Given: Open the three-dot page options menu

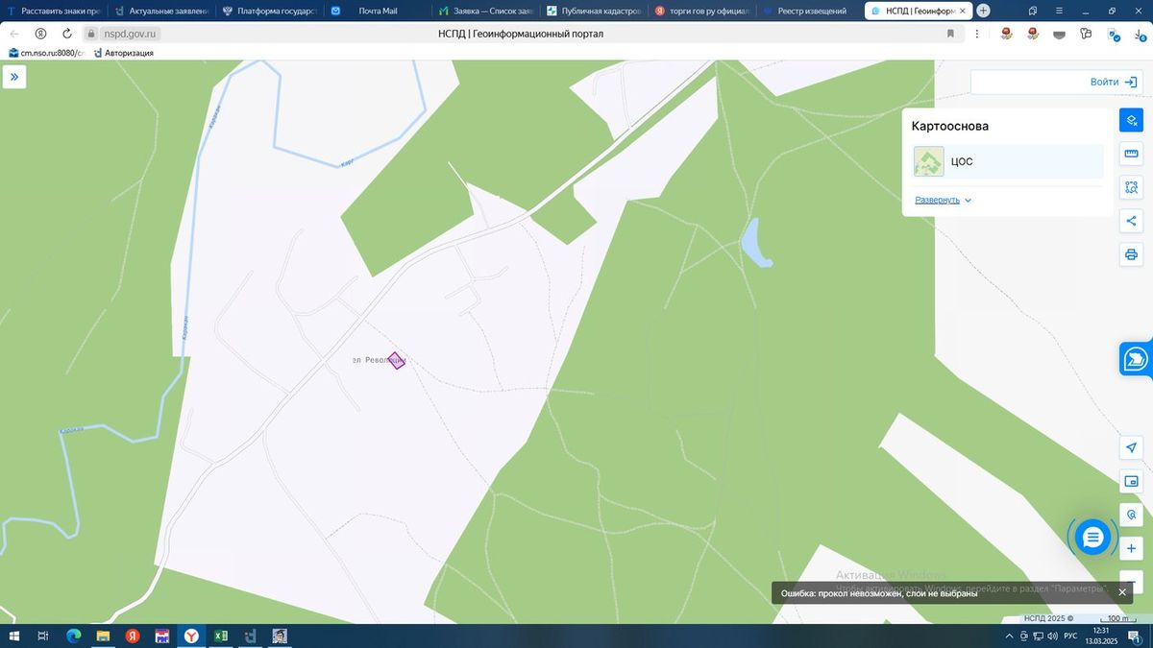Looking at the screenshot, I should 977,34.
